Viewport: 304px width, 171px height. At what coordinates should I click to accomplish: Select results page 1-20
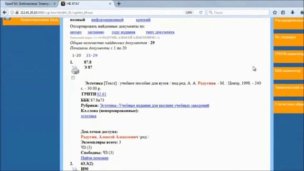pyautogui.click(x=76, y=56)
